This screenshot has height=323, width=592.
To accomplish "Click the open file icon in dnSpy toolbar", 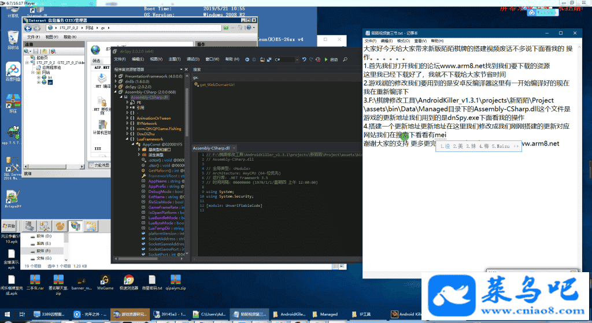I will (262, 59).
